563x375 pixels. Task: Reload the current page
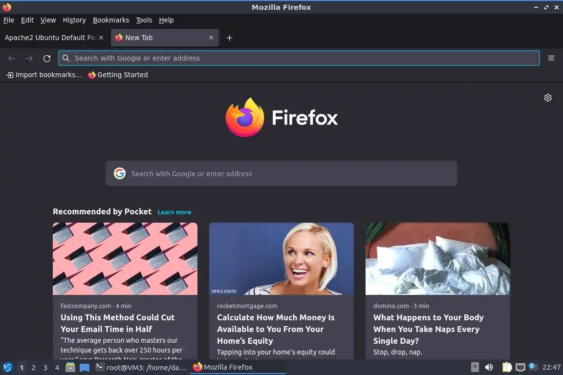[x=47, y=58]
